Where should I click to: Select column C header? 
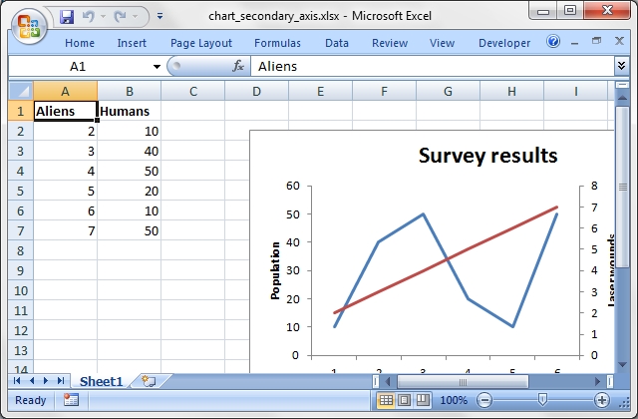[x=192, y=91]
